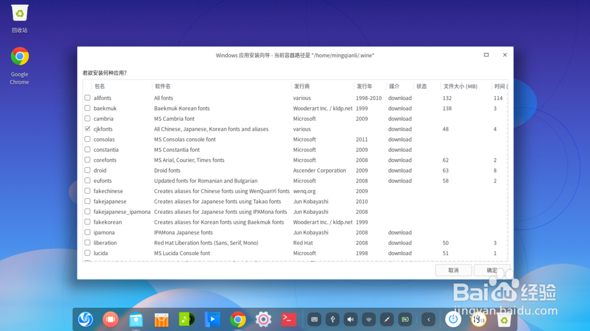Select '1998-2010' year cell

(x=369, y=98)
